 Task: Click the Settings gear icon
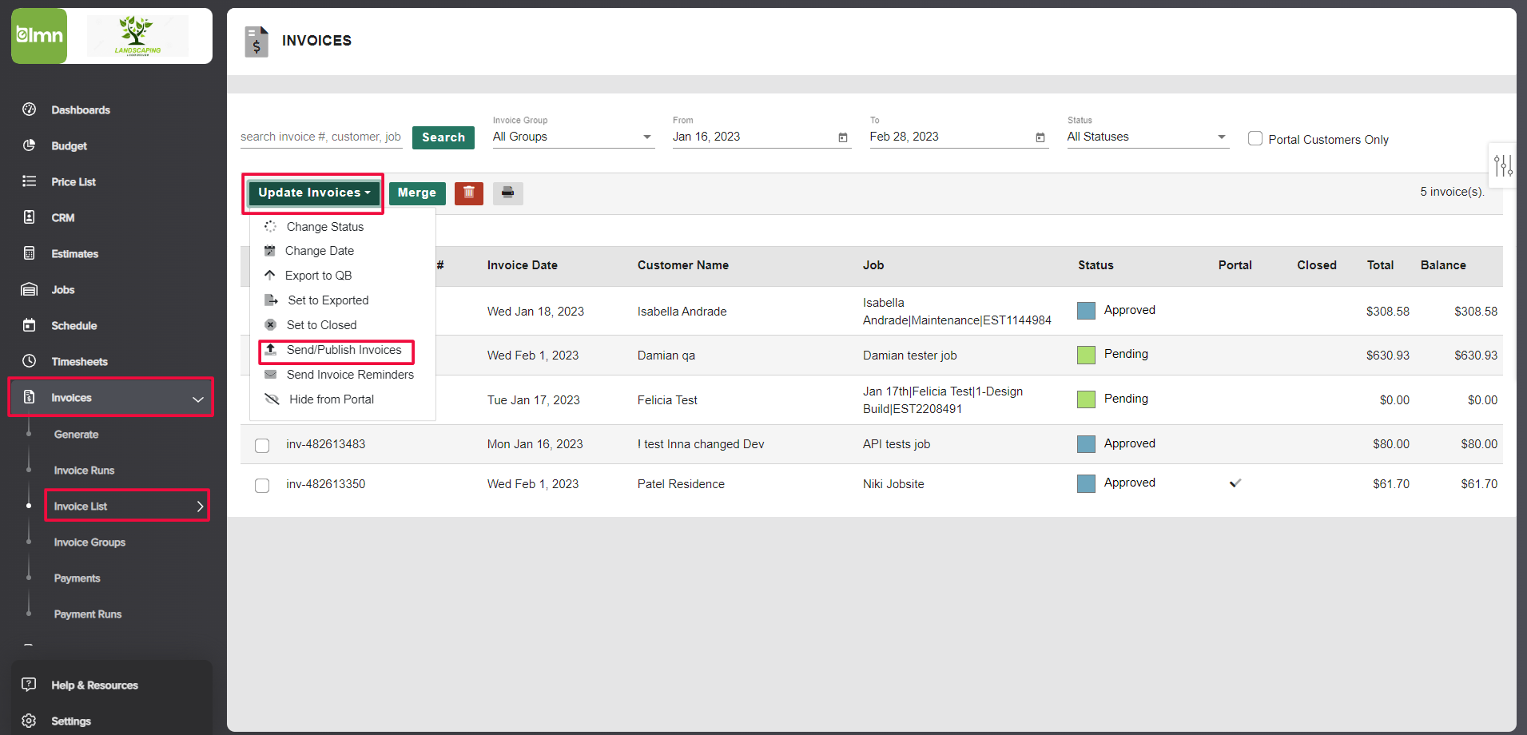click(x=30, y=721)
